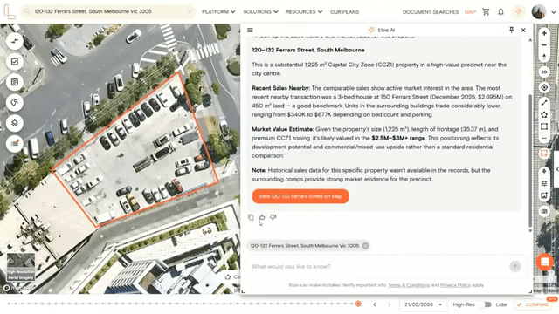Image resolution: width=559 pixels, height=314 pixels.
Task: Switch the map to 2D view
Action: pos(544,72)
